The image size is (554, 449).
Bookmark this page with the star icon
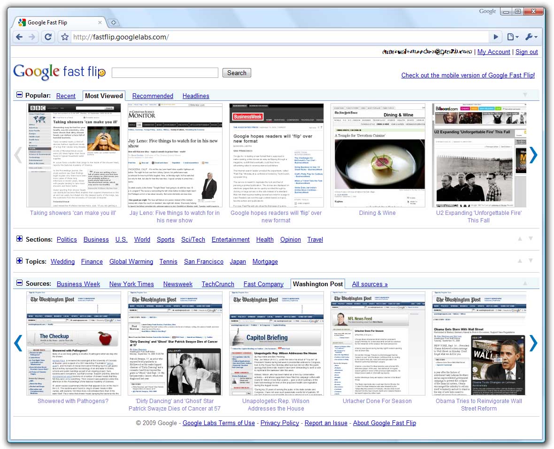coord(65,37)
